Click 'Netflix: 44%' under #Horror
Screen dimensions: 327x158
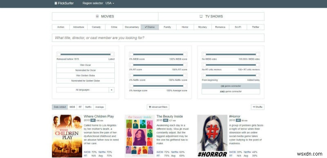click(x=251, y=152)
